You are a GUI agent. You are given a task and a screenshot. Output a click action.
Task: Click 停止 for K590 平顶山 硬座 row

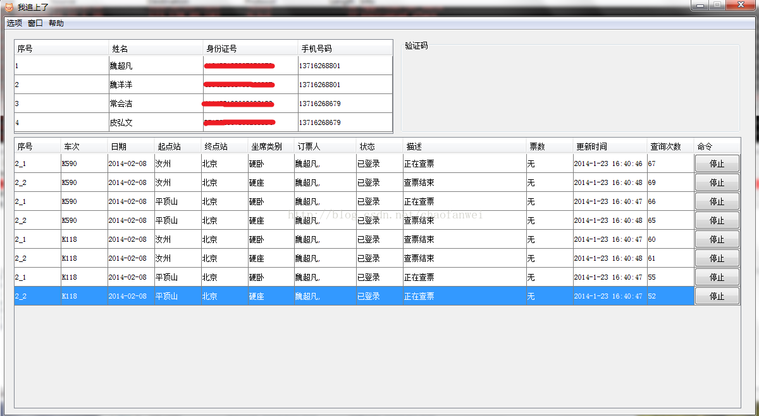pos(717,220)
